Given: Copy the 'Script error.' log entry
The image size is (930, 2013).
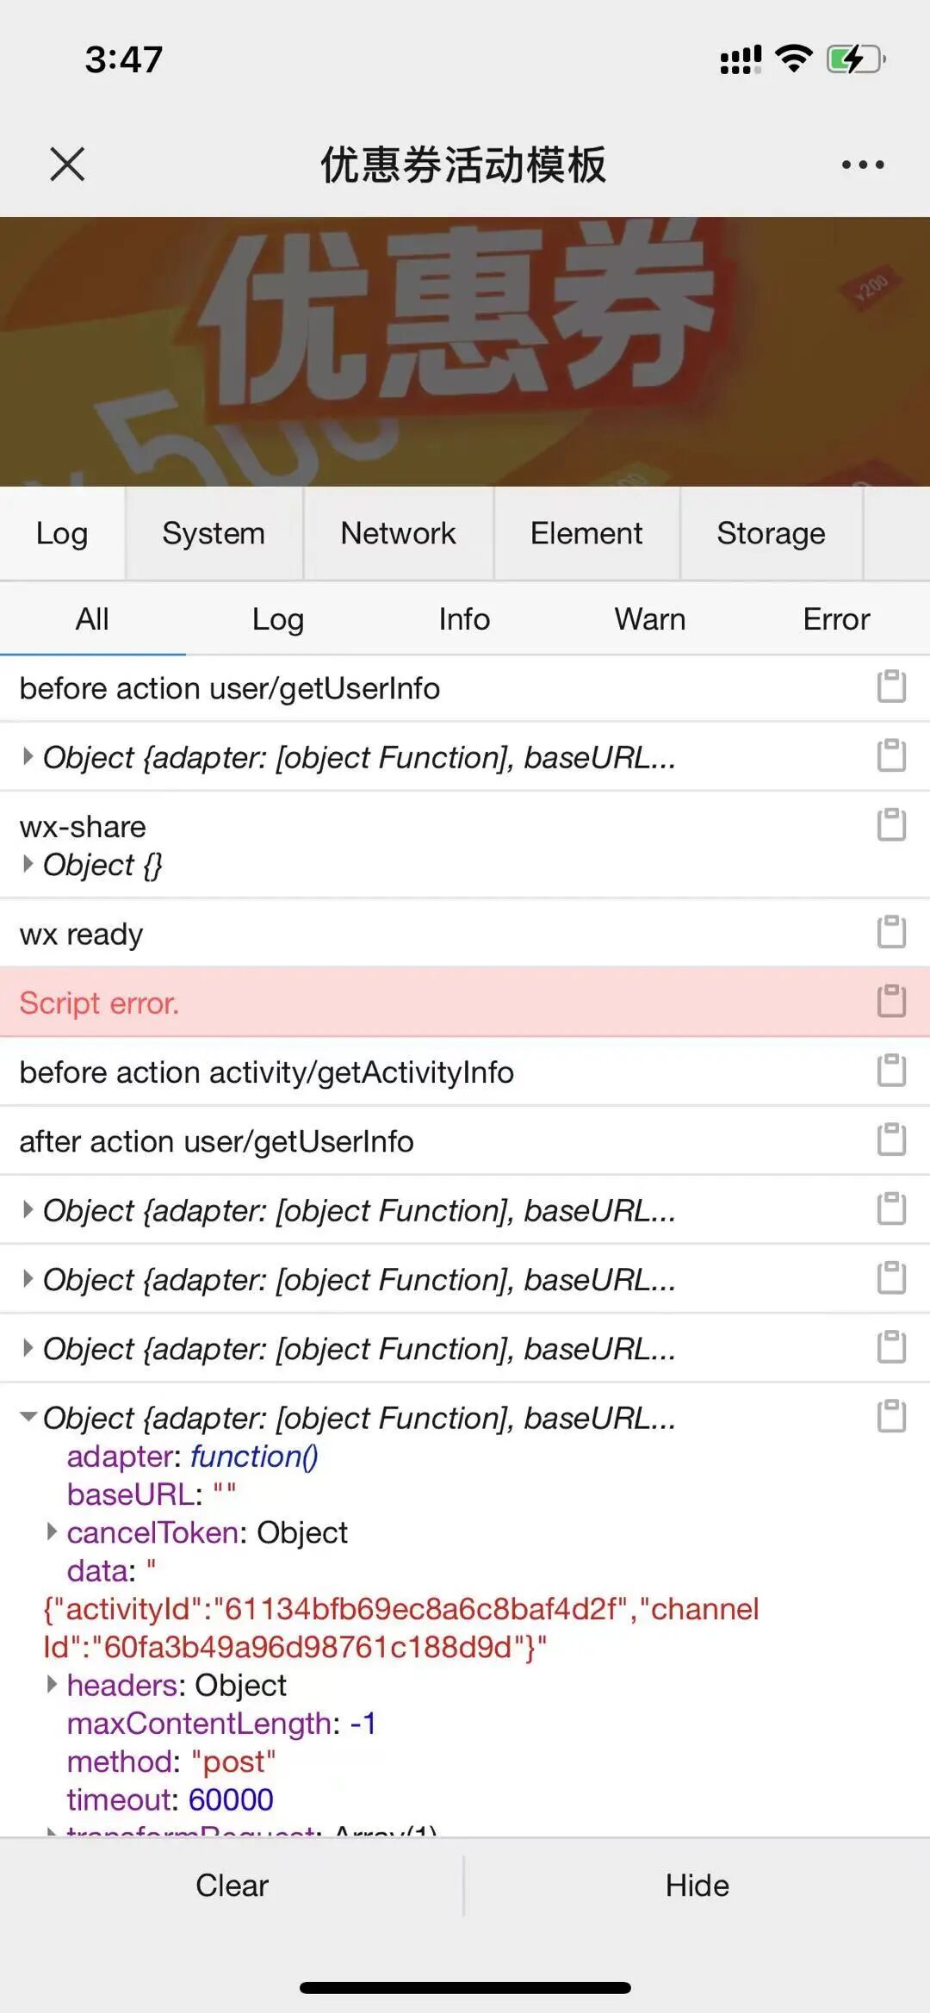Looking at the screenshot, I should (x=891, y=1001).
